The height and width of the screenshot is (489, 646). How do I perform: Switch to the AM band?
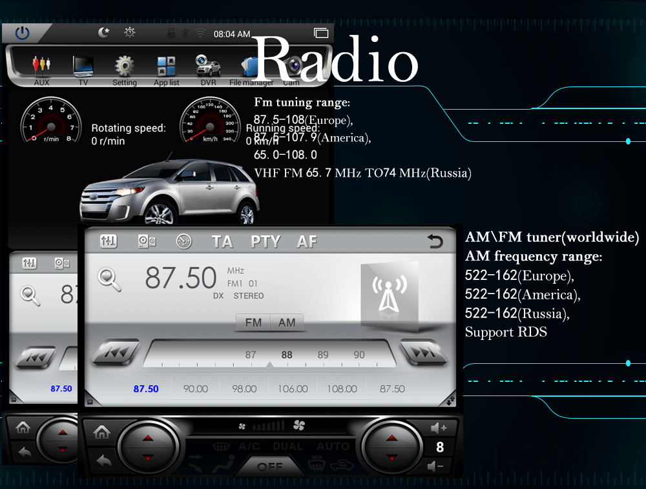tap(287, 323)
